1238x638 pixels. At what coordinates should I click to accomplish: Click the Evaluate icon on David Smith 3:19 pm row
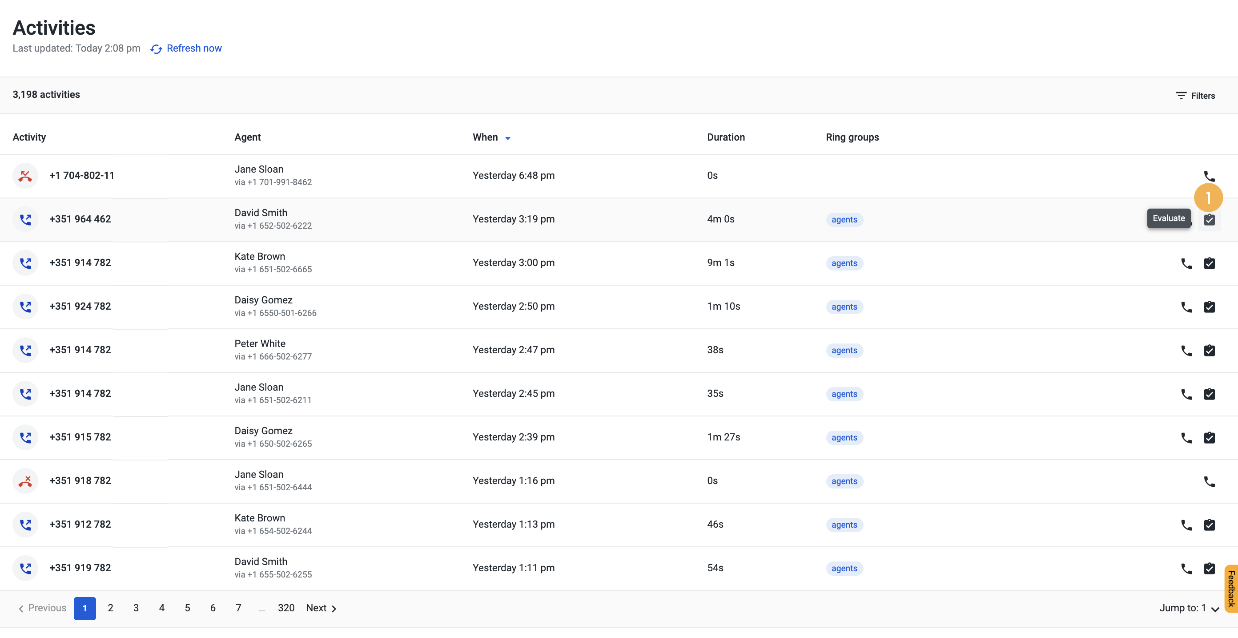pos(1209,220)
